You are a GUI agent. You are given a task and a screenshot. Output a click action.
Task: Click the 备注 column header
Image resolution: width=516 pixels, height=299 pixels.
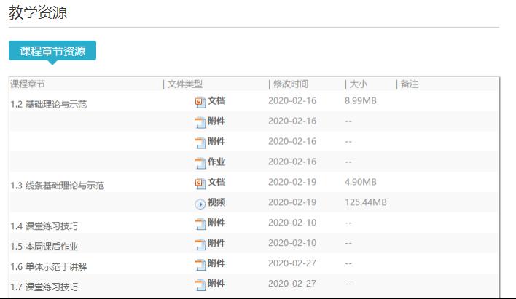(410, 84)
